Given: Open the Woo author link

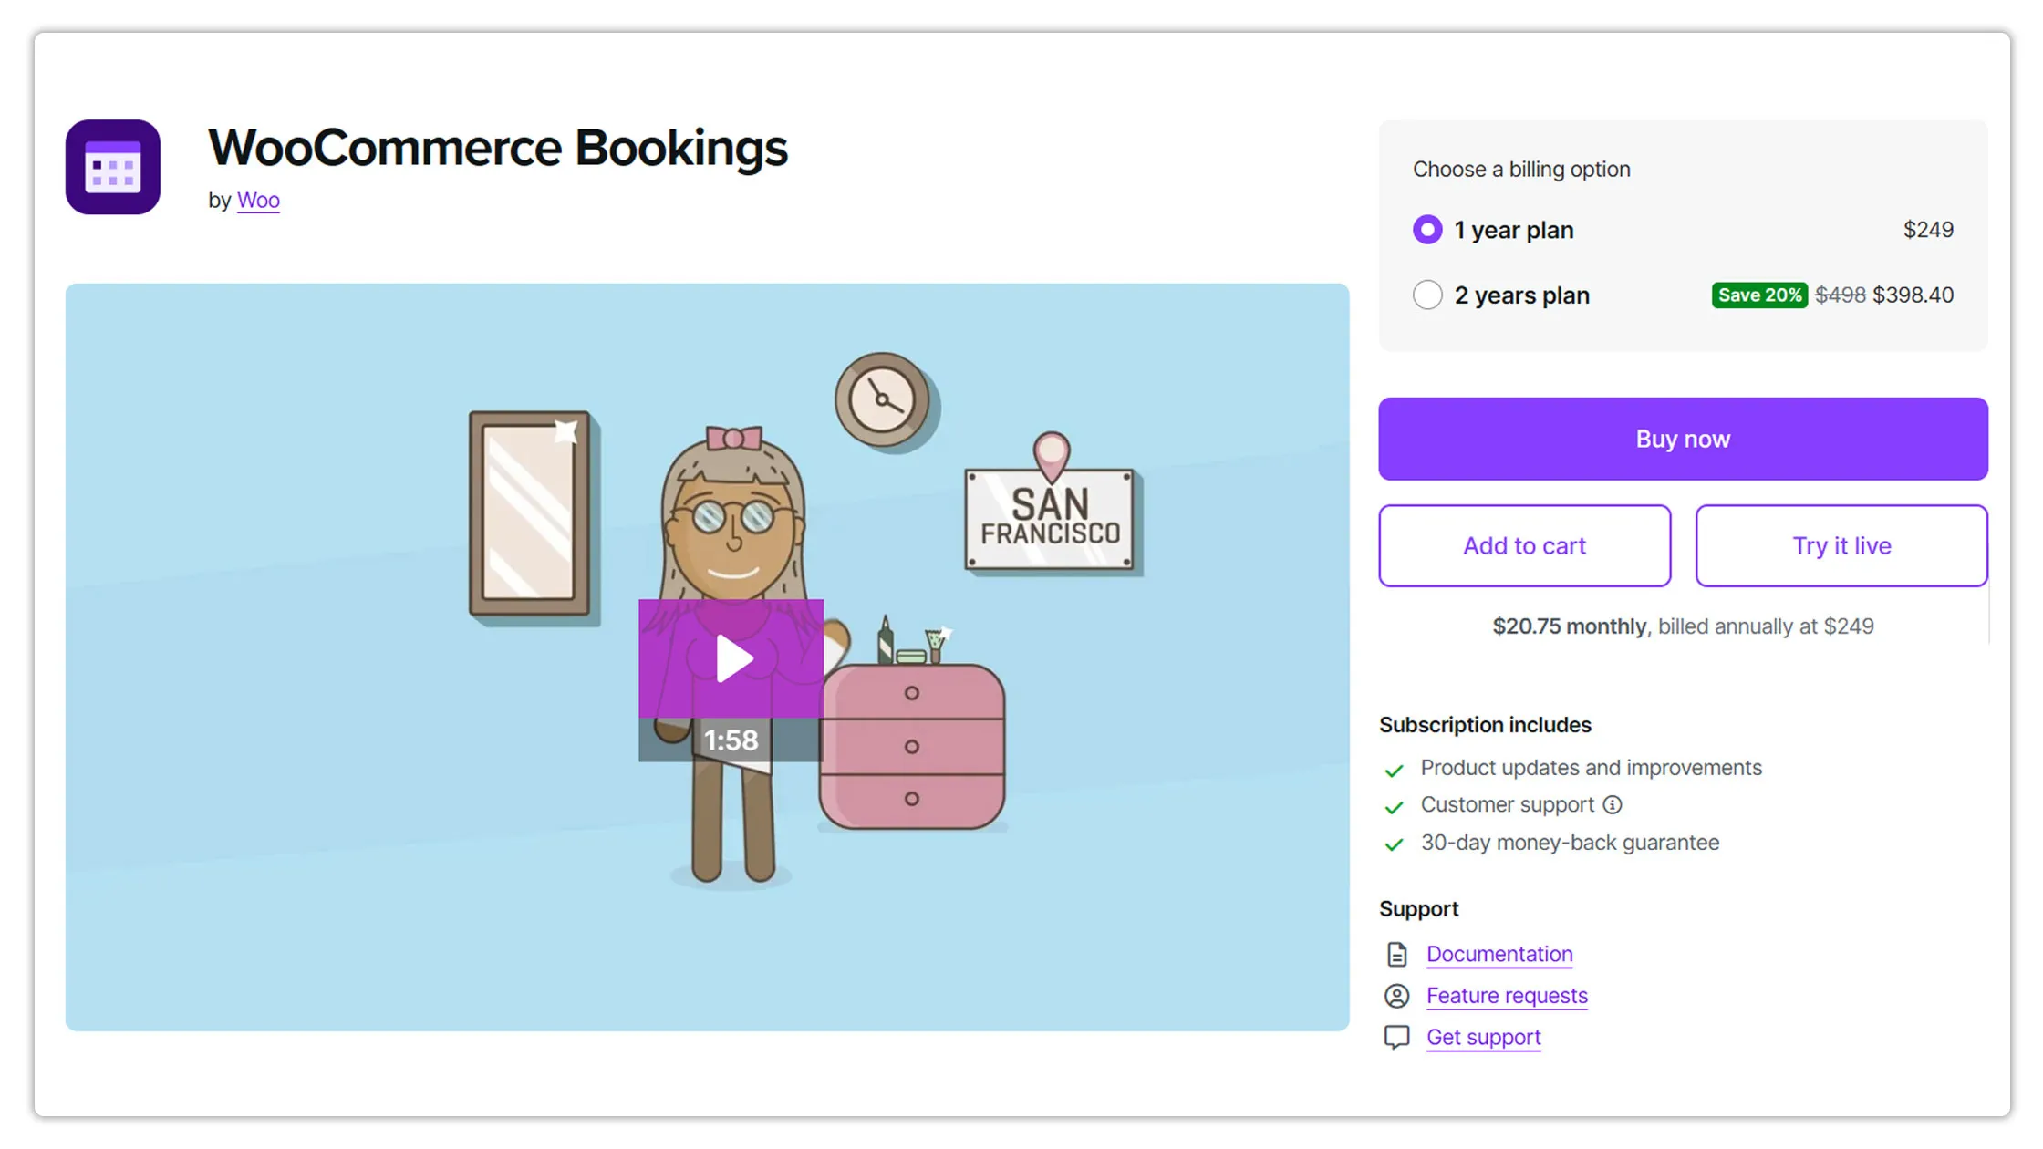Looking at the screenshot, I should (258, 201).
